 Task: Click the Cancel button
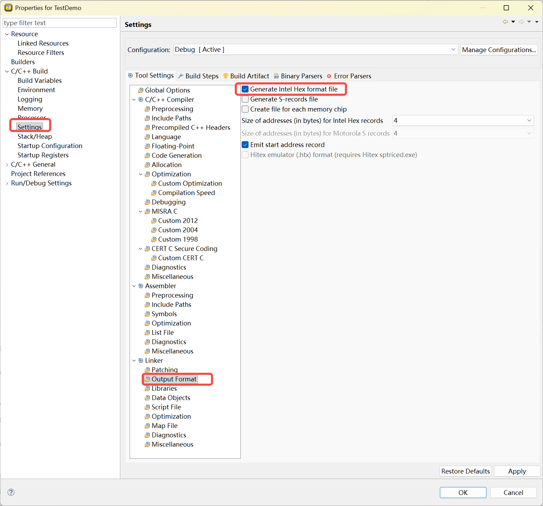513,493
